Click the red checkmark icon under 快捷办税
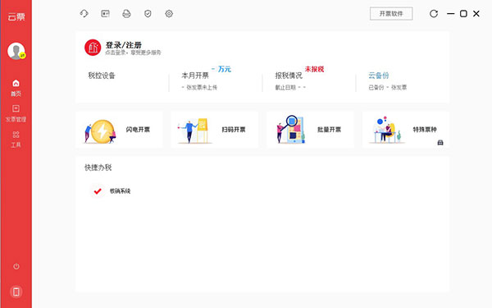The image size is (492, 308). pos(98,191)
